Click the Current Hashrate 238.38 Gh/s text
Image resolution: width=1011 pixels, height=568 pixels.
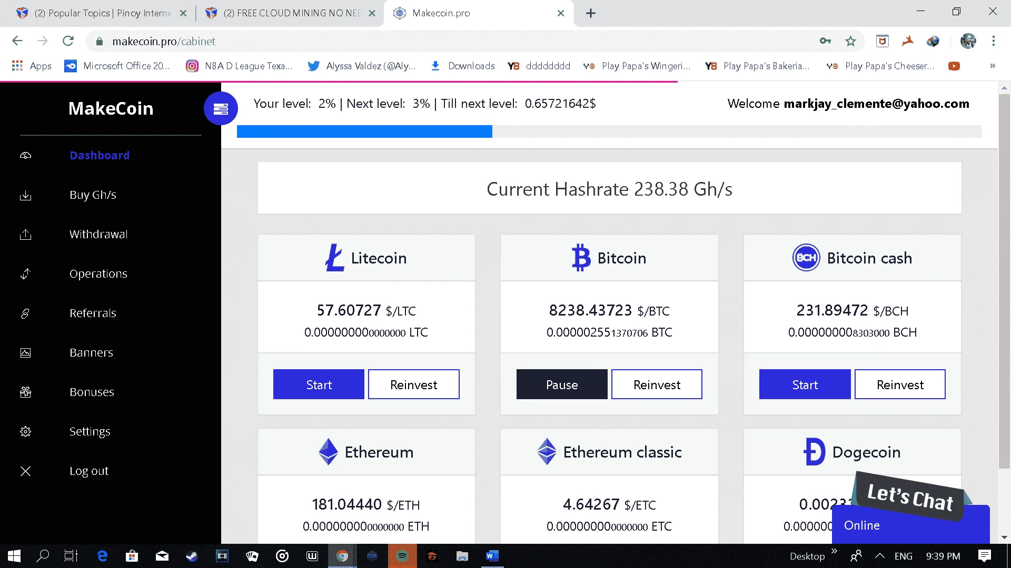pos(609,189)
